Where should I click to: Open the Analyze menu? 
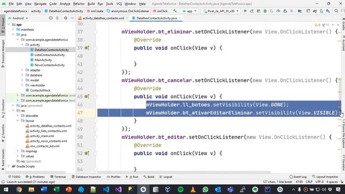click(65, 4)
